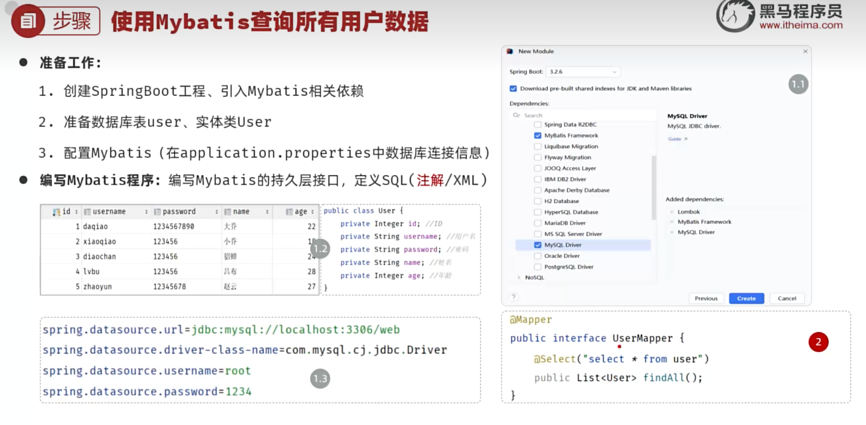Image resolution: width=866 pixels, height=425 pixels.
Task: Click the password column header
Action: click(x=187, y=212)
